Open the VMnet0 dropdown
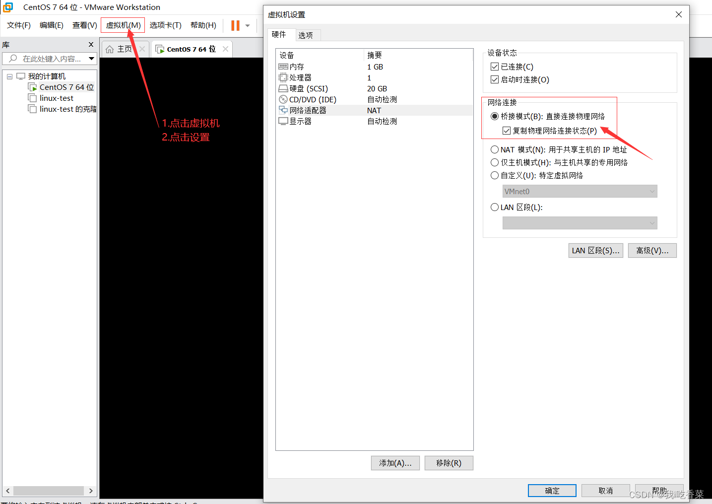Screen dimensions: 712x504 tap(580, 191)
